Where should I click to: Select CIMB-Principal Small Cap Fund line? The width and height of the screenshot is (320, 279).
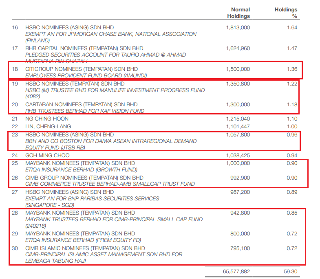click(114, 219)
